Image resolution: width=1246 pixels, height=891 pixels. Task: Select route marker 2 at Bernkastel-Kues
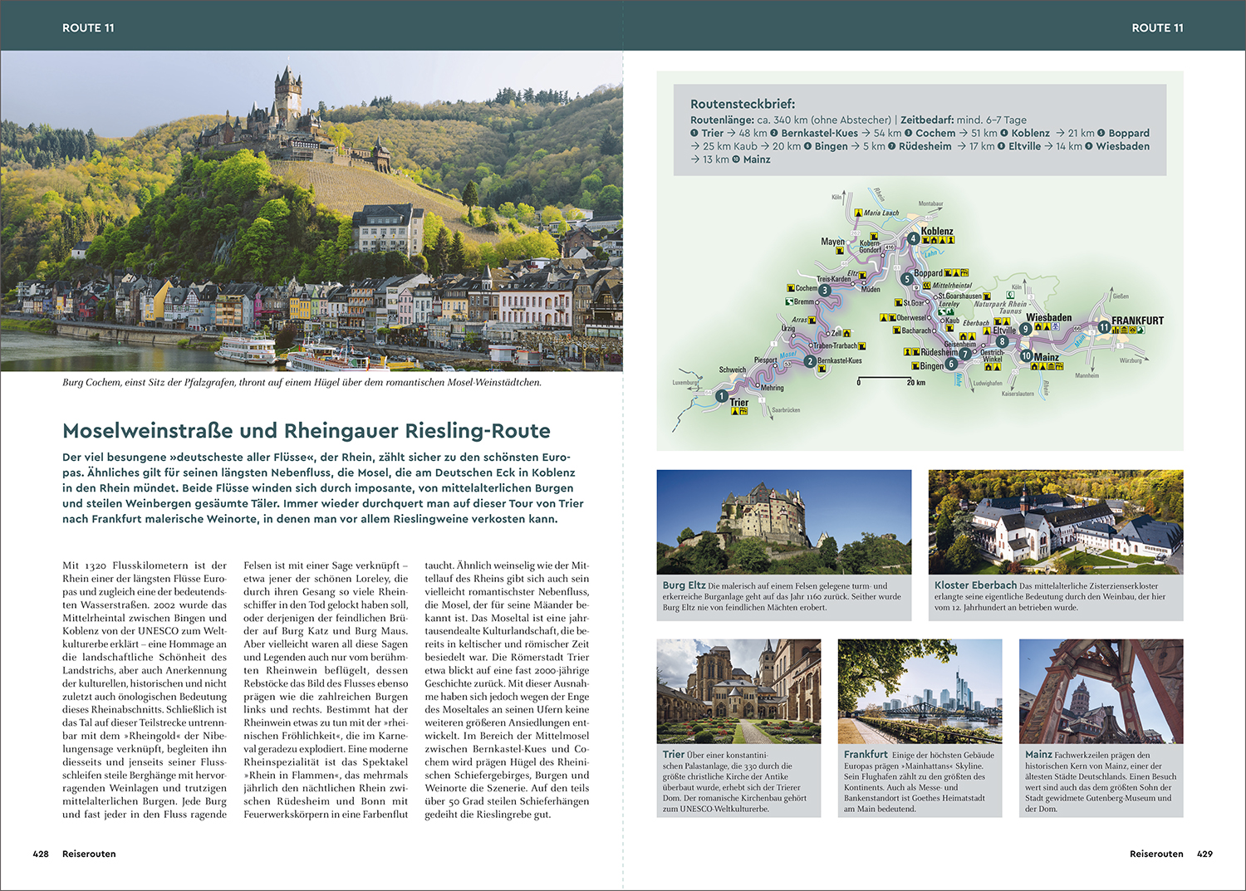click(809, 361)
